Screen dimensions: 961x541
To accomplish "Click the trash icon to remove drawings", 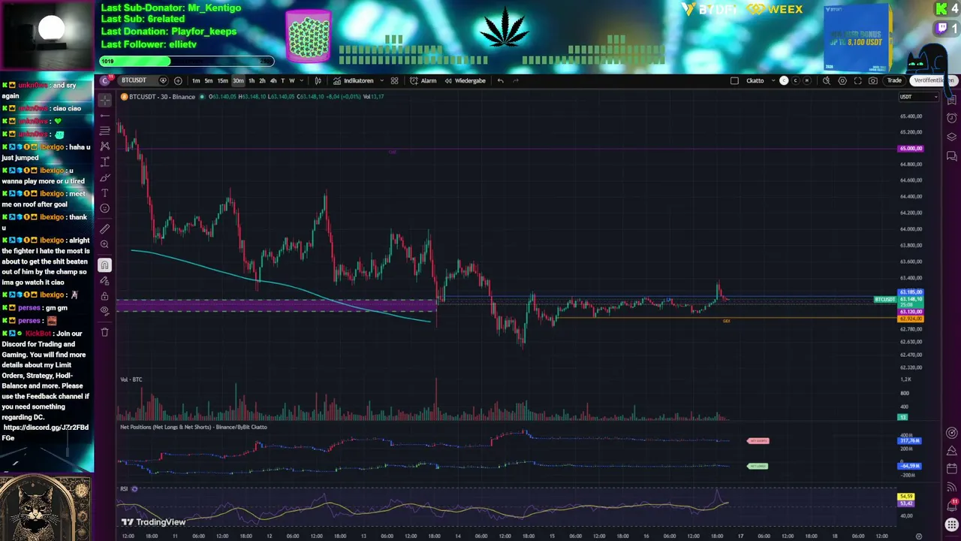I will coord(104,332).
